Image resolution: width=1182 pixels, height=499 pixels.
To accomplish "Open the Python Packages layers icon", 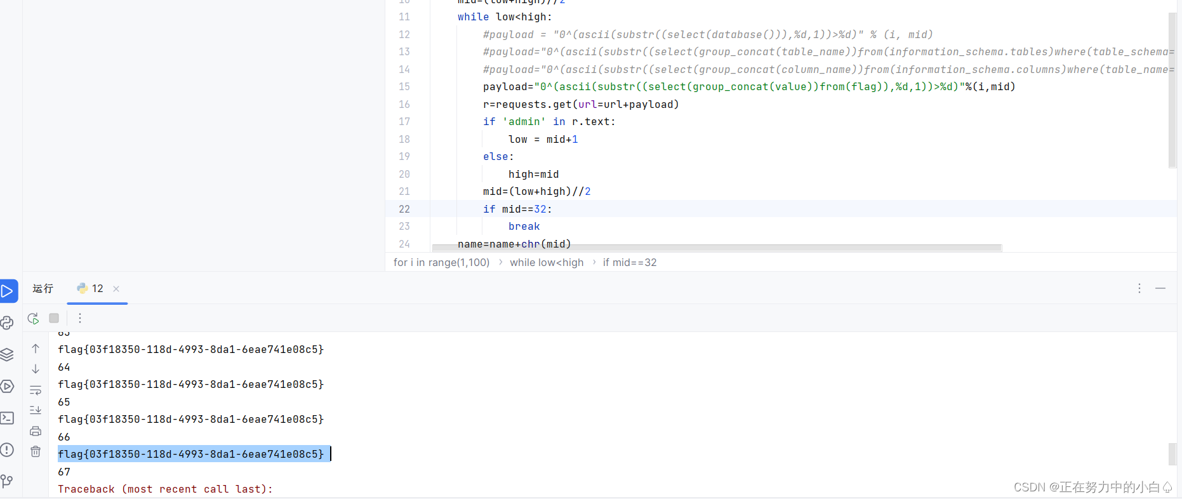I will [7, 355].
